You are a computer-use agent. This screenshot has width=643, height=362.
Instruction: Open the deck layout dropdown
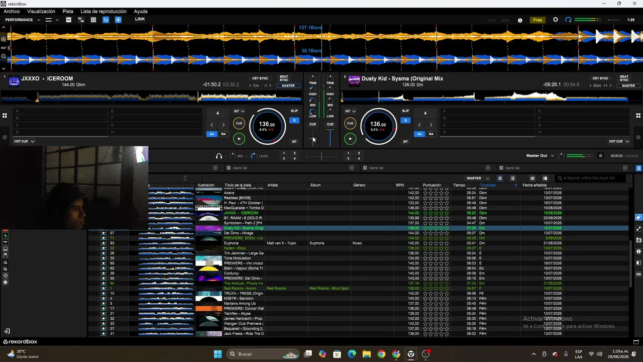52,20
